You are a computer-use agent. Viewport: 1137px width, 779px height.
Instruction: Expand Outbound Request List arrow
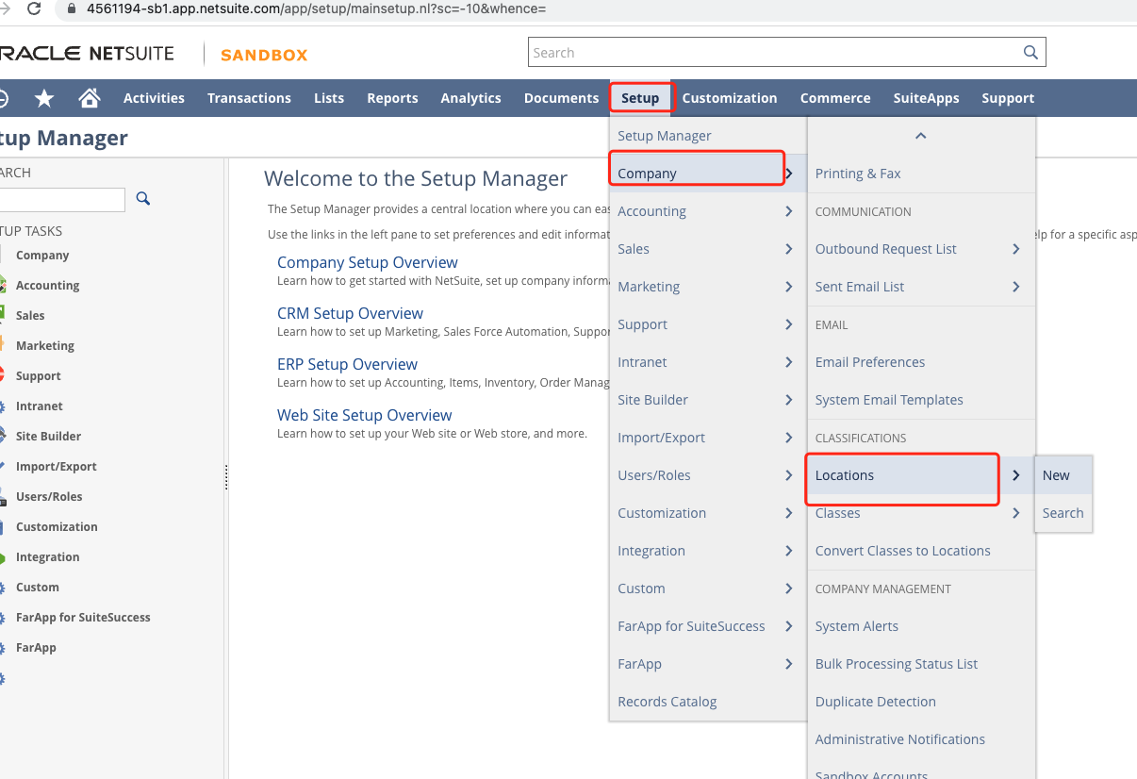click(1016, 249)
